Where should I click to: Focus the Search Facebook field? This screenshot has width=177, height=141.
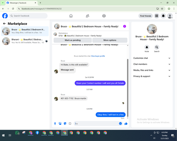coord(28,16)
